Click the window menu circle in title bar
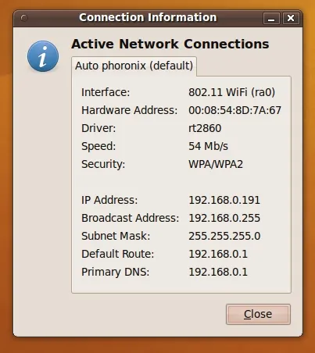The height and width of the screenshot is (353, 315). [24, 18]
